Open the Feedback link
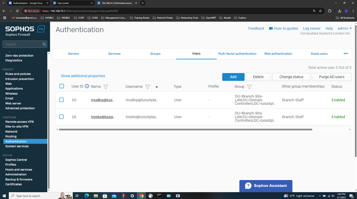357x199 pixels. click(256, 28)
